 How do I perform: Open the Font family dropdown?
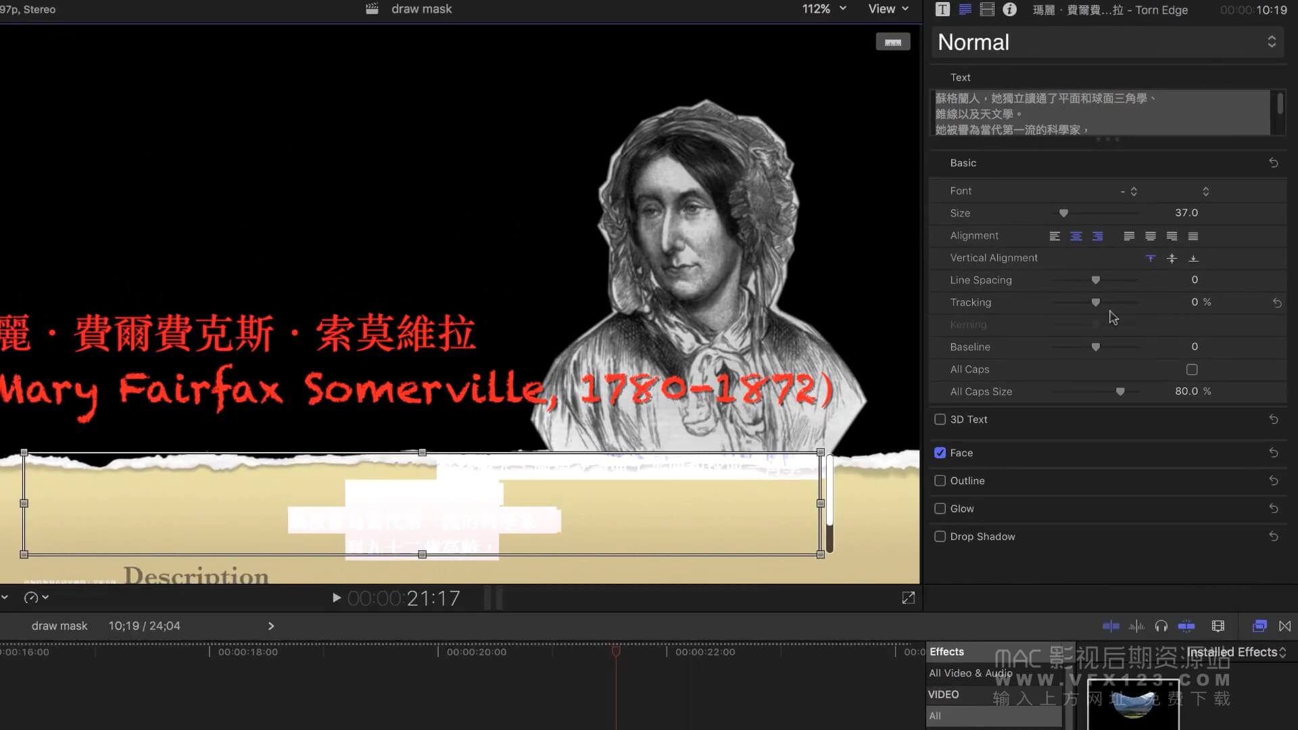click(1128, 191)
